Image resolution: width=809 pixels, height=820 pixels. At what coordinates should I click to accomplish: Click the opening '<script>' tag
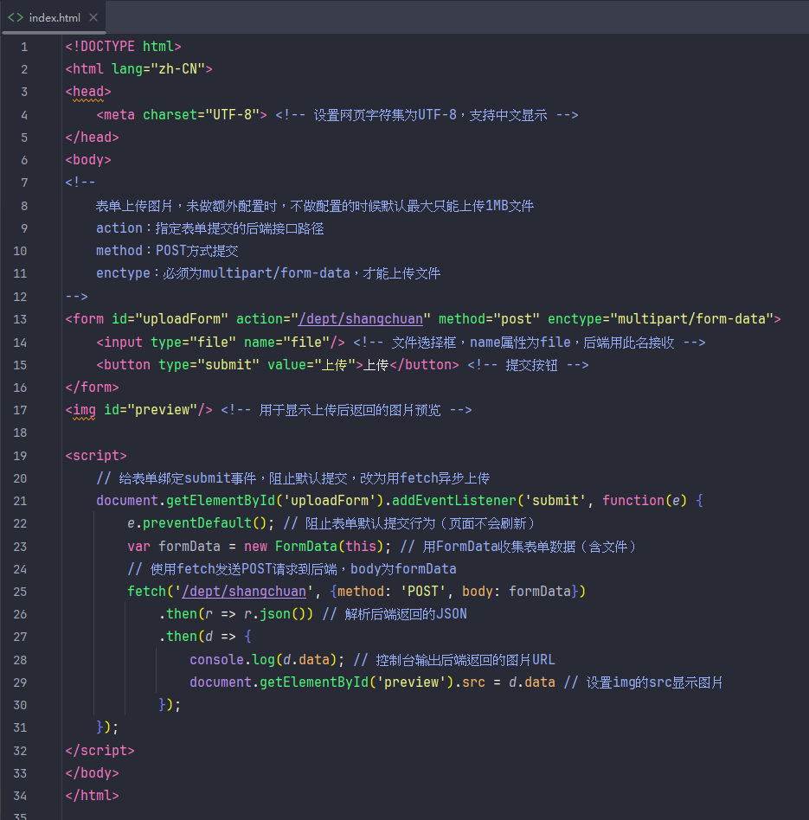point(96,456)
